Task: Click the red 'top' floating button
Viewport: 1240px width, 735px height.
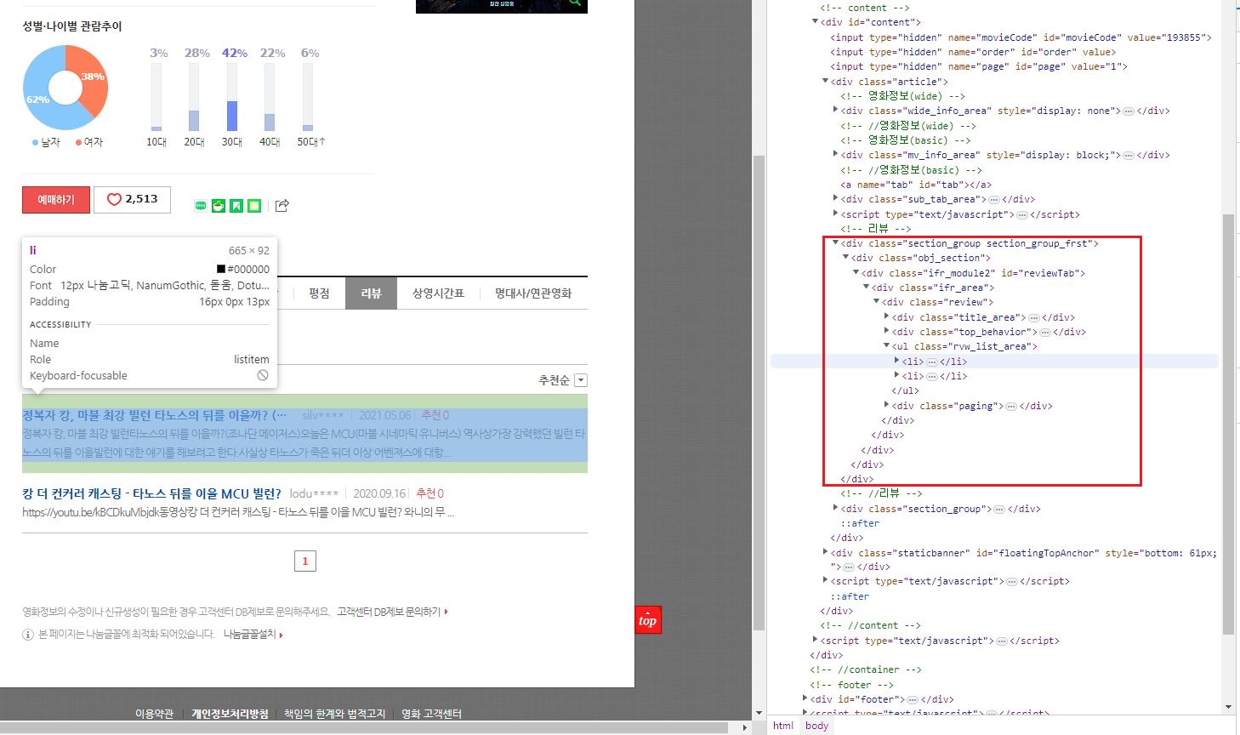Action: tap(648, 620)
